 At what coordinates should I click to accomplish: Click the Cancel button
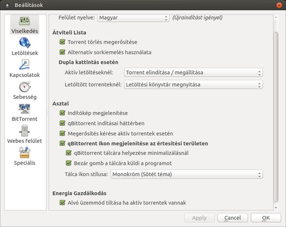coord(232,218)
